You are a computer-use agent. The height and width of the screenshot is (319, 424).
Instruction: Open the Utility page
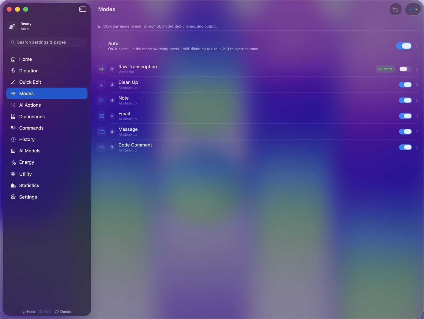pos(47,174)
